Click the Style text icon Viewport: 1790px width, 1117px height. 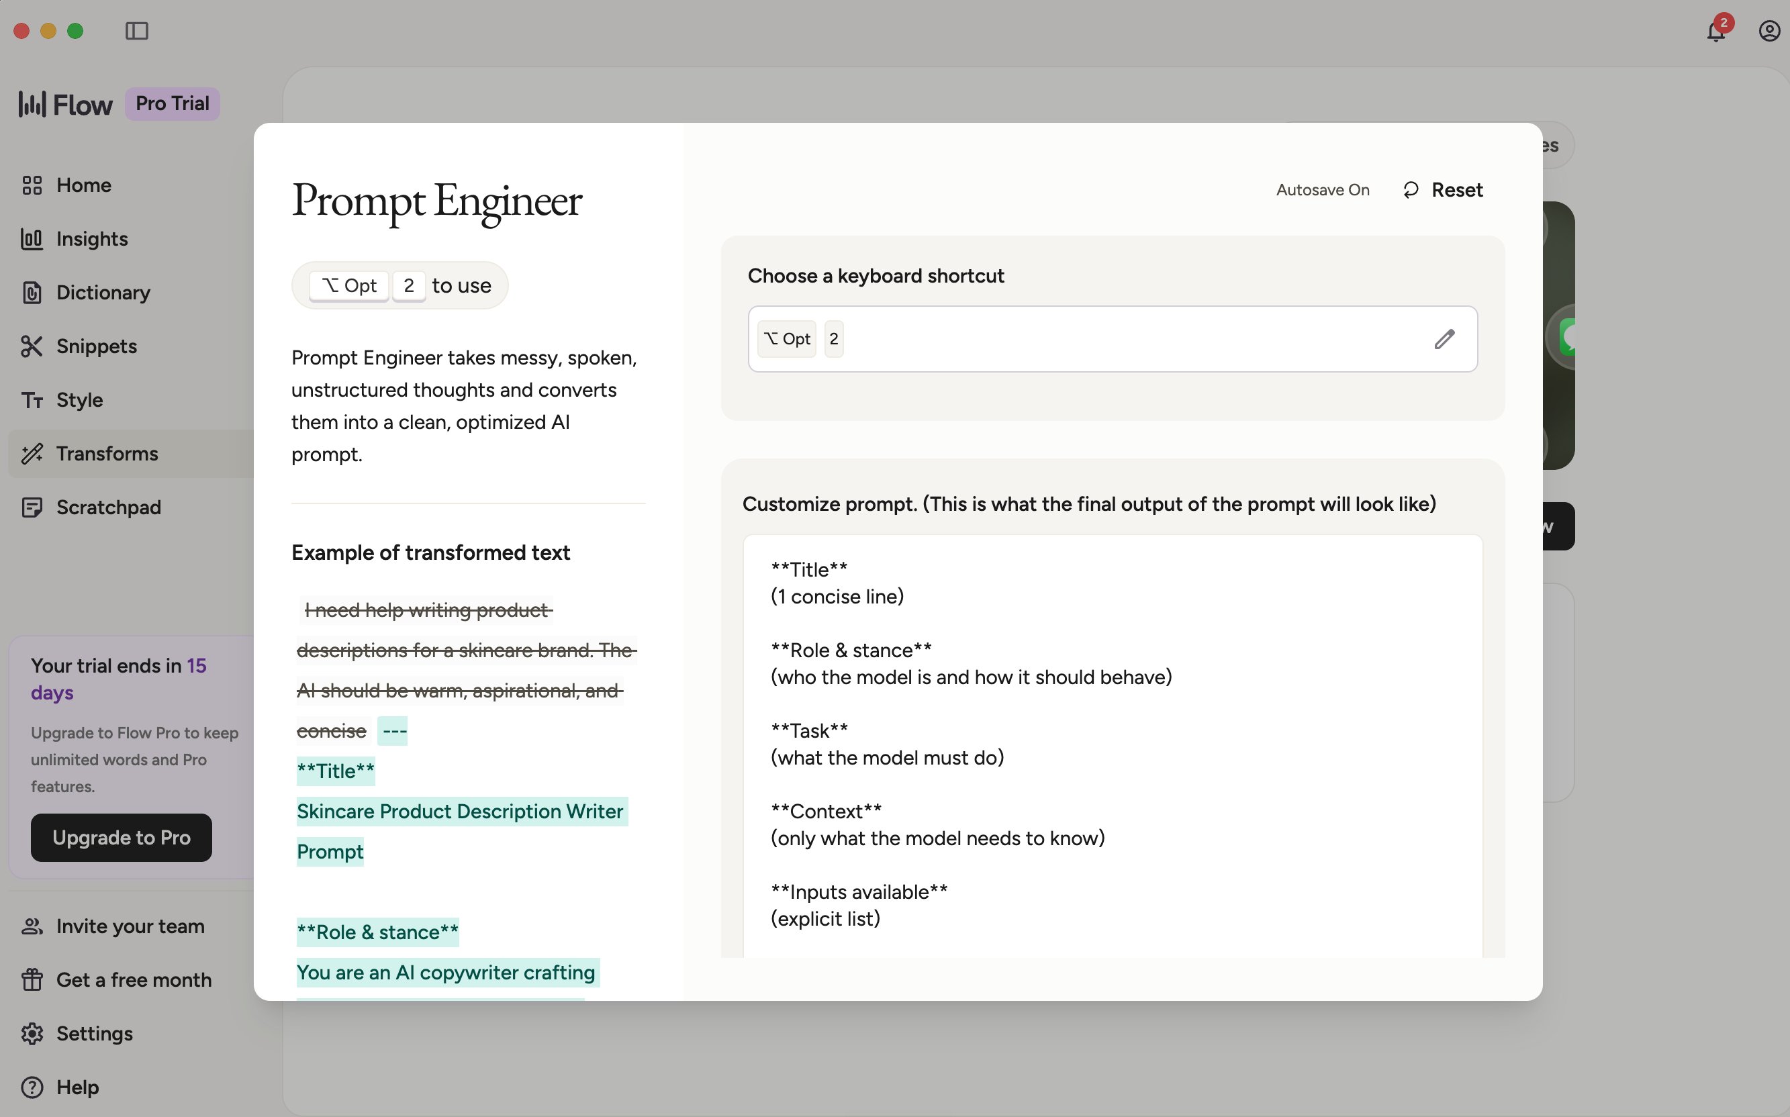[32, 400]
